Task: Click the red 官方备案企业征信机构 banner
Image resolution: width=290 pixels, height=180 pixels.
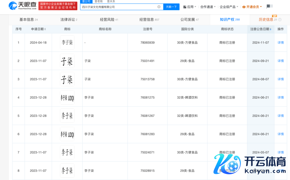Action: (x=58, y=6)
